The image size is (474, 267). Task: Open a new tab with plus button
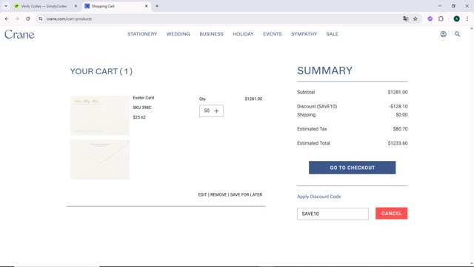tap(157, 6)
